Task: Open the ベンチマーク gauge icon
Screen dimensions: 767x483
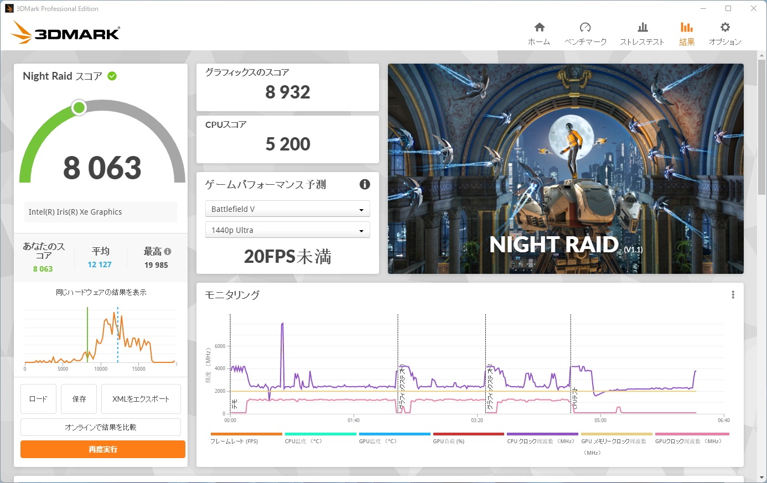Action: [x=585, y=27]
